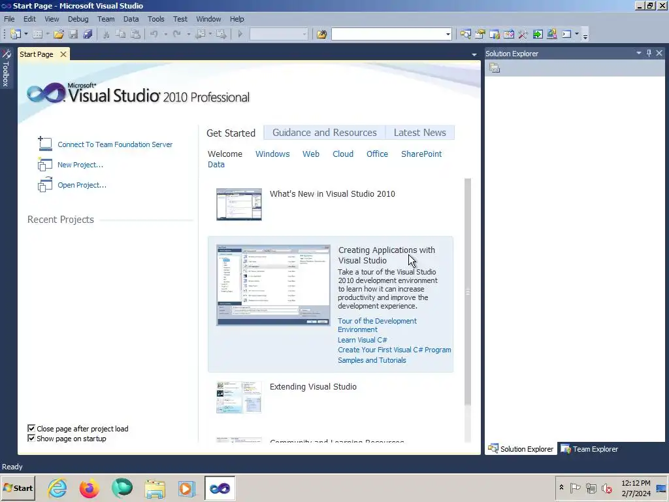Click the Paste toolbar icon
The width and height of the screenshot is (669, 502).
[x=135, y=34]
